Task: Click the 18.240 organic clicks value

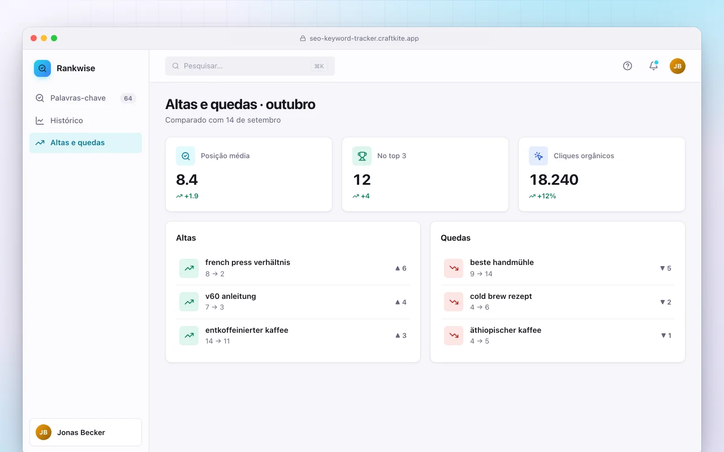Action: pyautogui.click(x=554, y=180)
